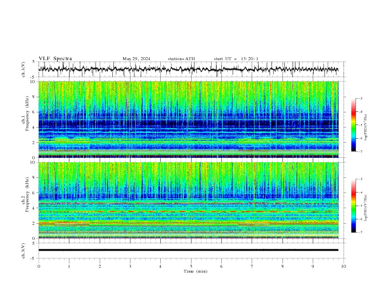Image resolution: width=387 pixels, height=299 pixels.
Task: Click the time axis tick label '5'
Action: point(191,266)
